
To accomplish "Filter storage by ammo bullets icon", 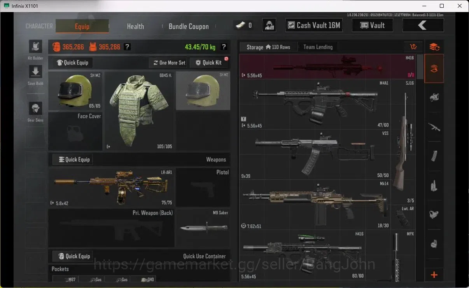I will (434, 186).
